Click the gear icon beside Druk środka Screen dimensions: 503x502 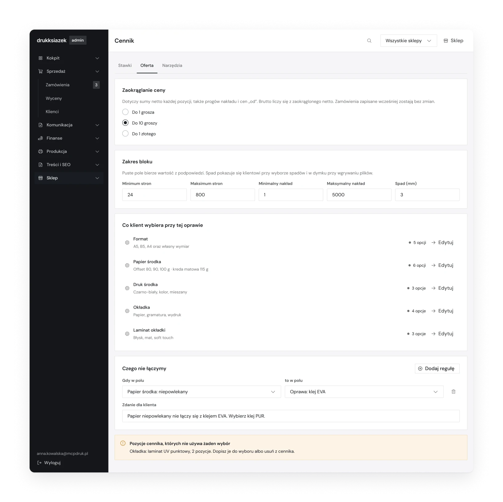(x=127, y=288)
